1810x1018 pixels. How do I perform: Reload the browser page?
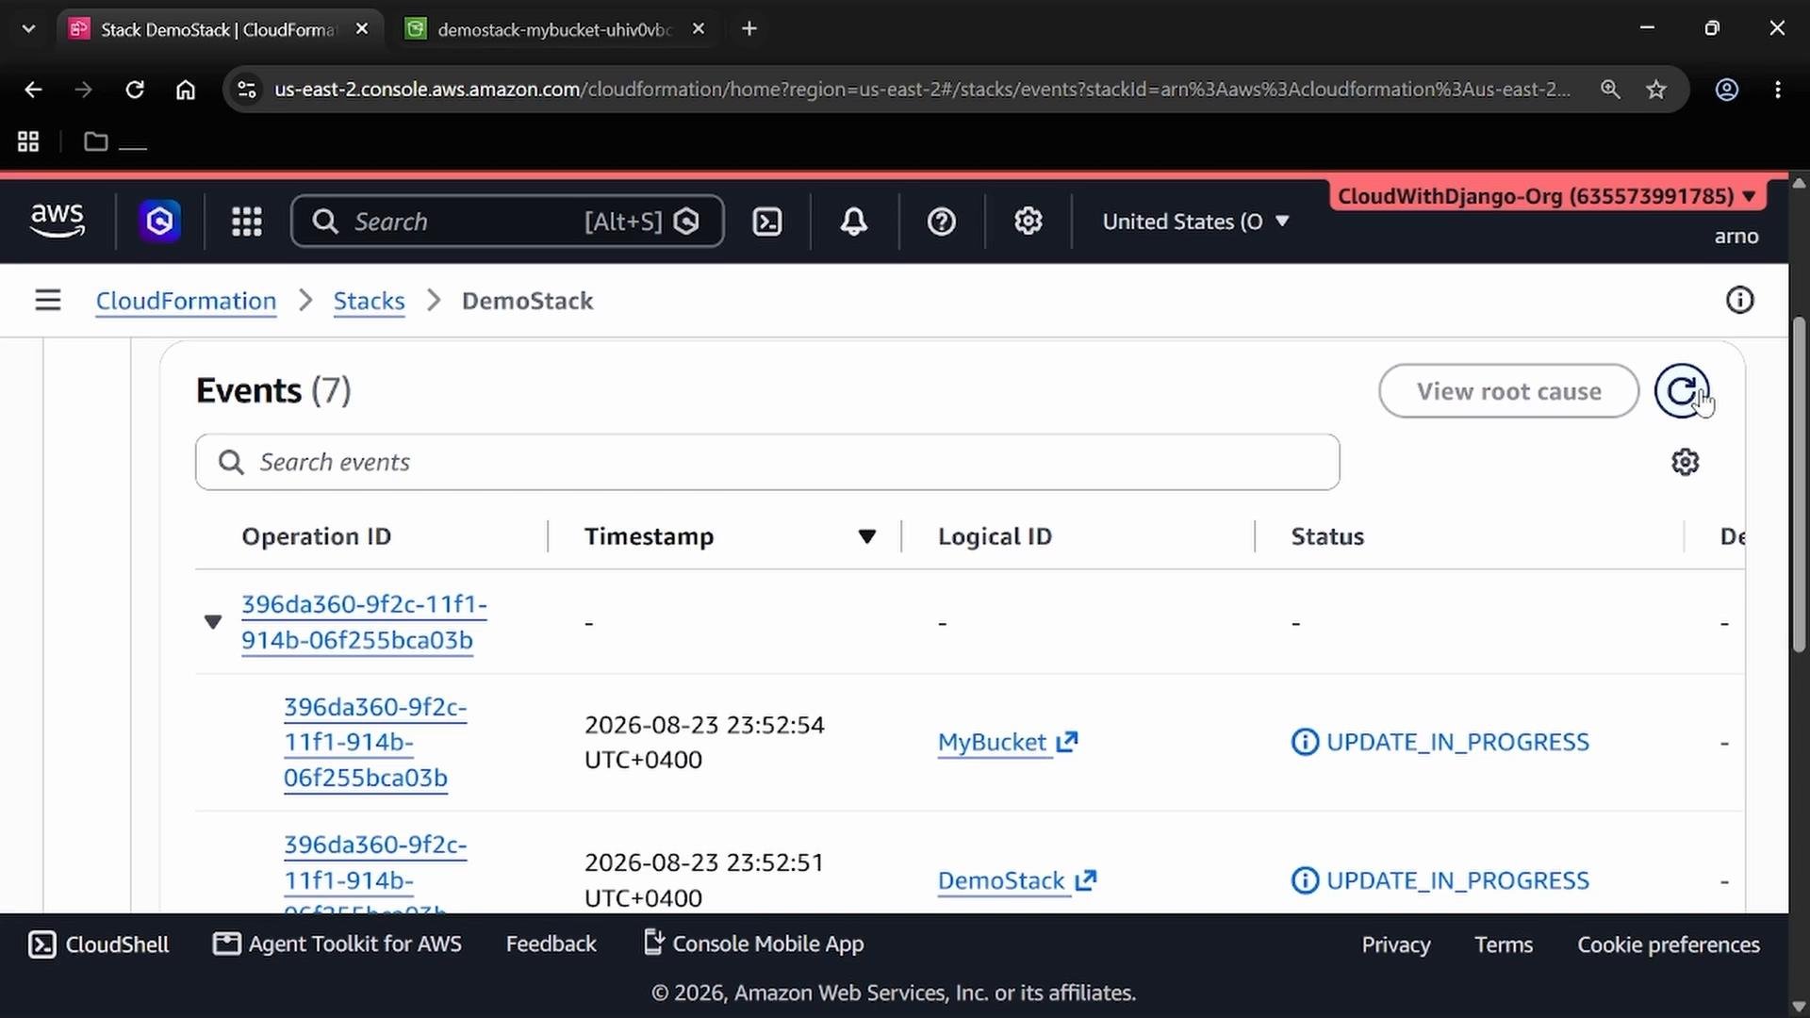tap(135, 90)
